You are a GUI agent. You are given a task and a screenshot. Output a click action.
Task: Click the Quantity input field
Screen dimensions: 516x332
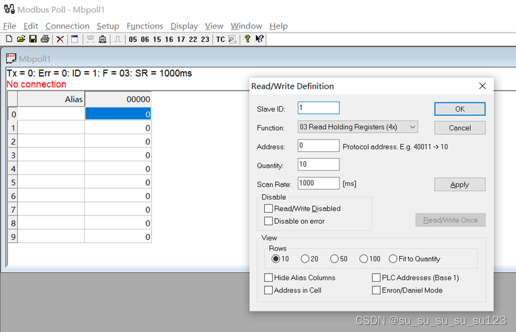319,164
